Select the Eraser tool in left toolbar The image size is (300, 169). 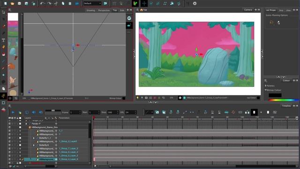[x=3, y=54]
